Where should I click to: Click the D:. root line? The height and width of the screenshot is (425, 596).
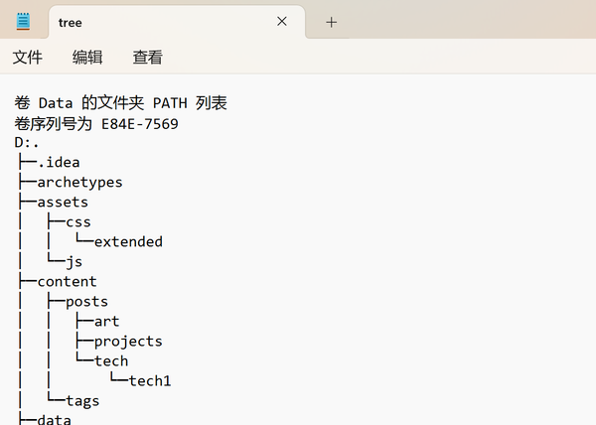click(28, 143)
